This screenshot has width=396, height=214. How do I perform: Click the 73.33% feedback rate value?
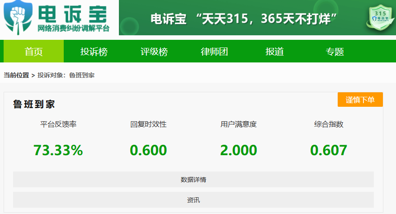tap(58, 150)
